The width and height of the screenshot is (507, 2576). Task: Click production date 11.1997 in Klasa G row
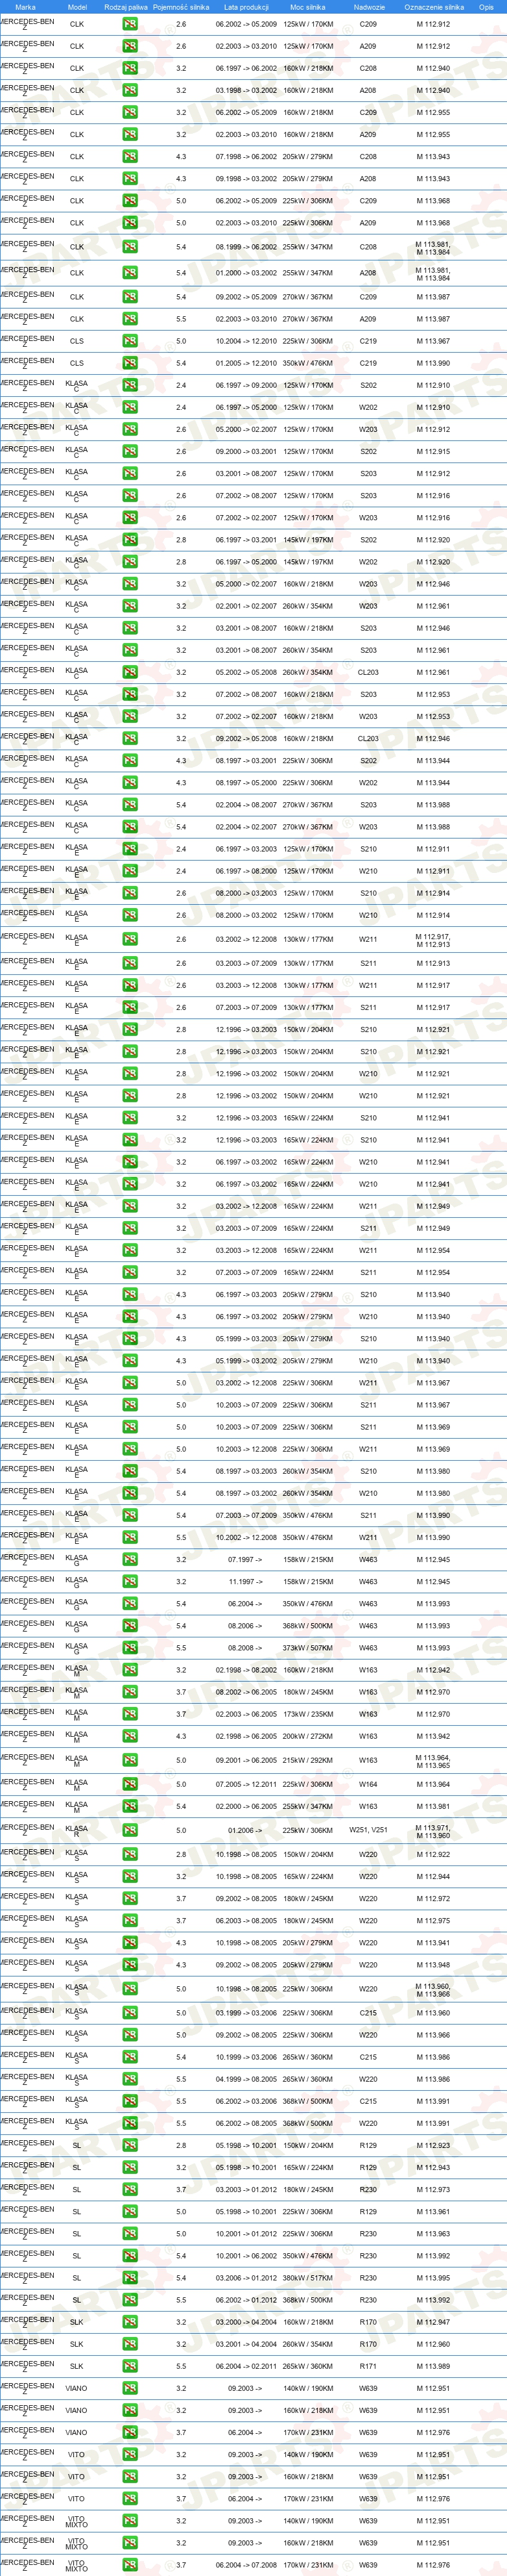(x=246, y=1582)
